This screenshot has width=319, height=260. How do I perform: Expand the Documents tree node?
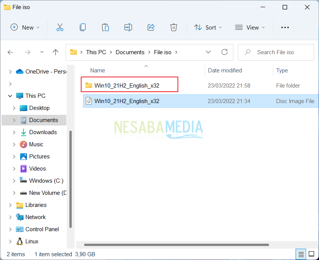(x=14, y=120)
